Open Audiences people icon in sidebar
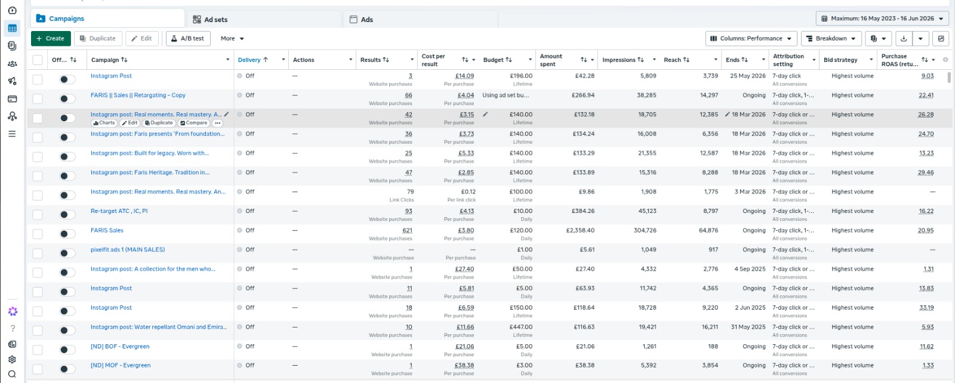Image resolution: width=955 pixels, height=383 pixels. point(12,63)
